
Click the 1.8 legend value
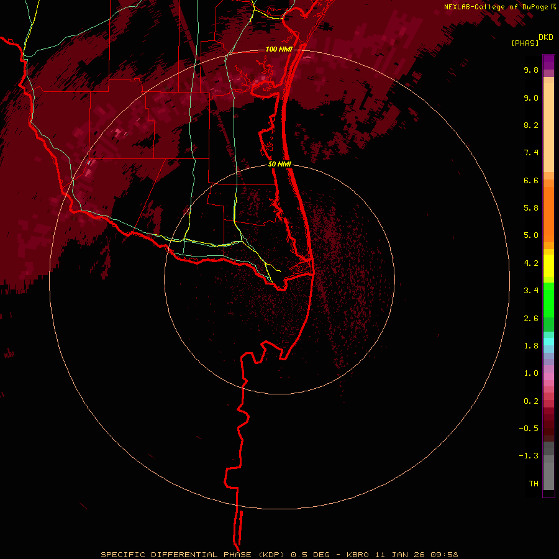(531, 346)
